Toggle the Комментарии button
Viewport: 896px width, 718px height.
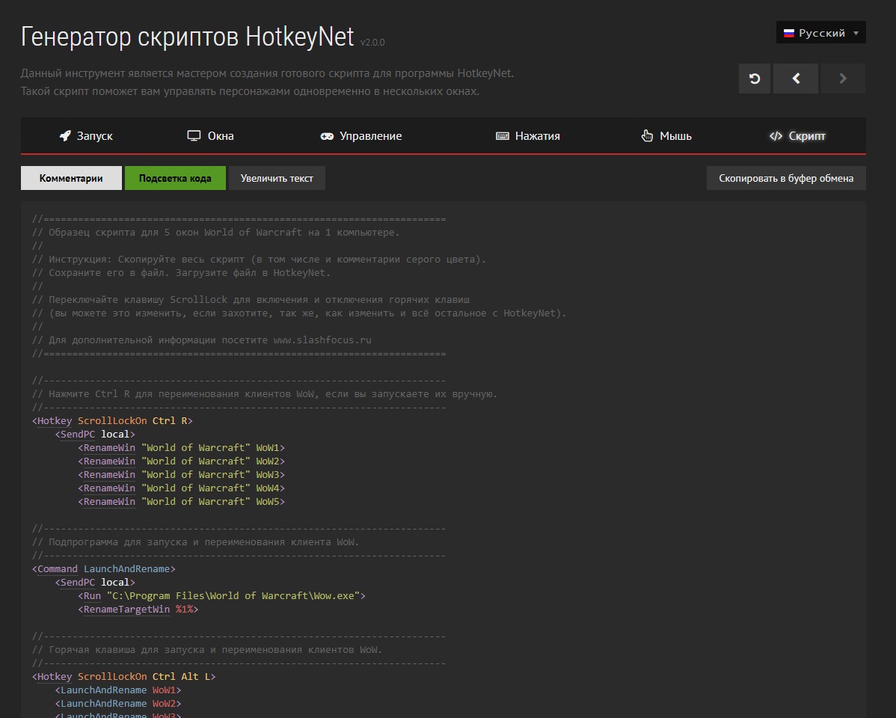tap(71, 178)
